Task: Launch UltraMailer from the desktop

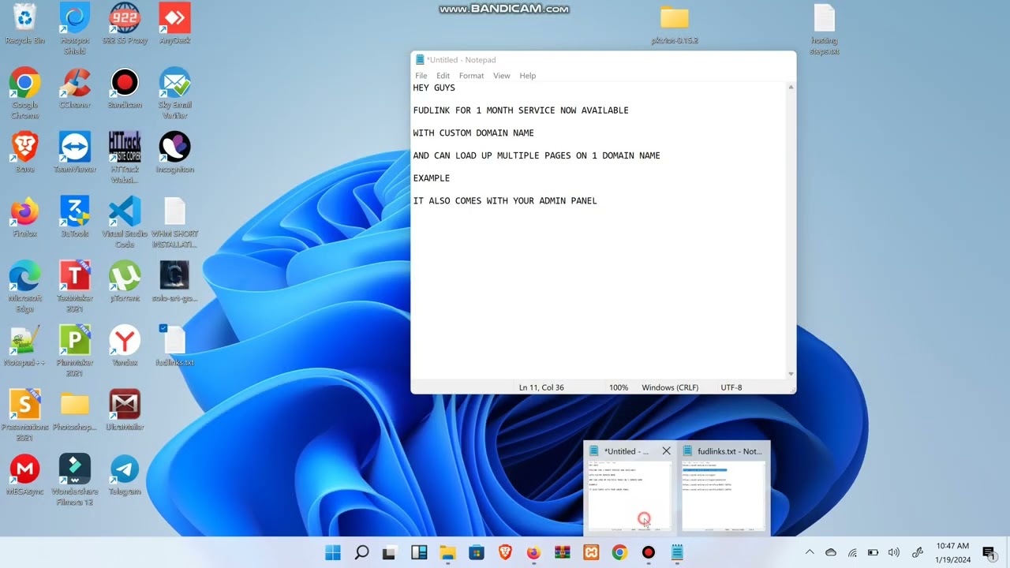Action: [125, 410]
